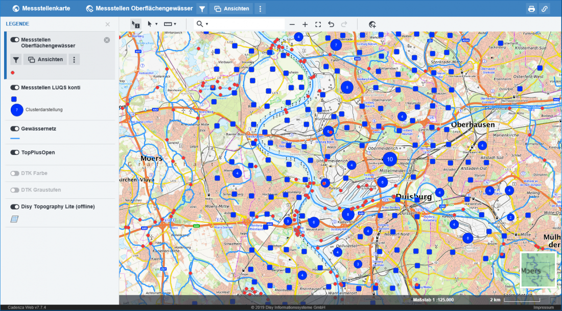
Task: Open the measure ruler tool dropdown
Action: [170, 24]
